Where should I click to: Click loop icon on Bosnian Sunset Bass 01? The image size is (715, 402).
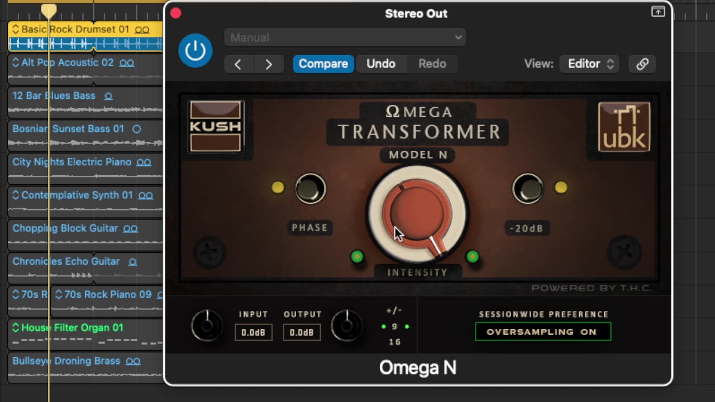coord(136,129)
